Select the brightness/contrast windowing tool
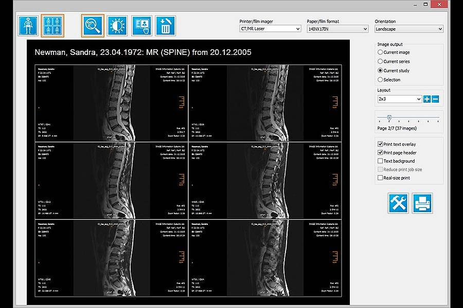 click(117, 26)
